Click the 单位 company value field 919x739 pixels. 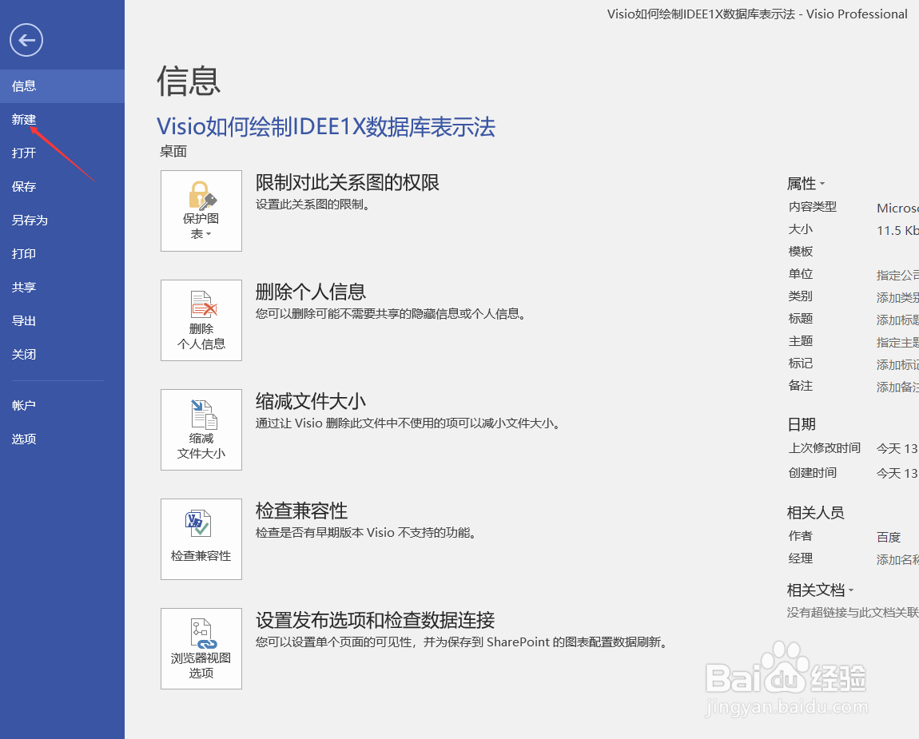click(x=897, y=276)
